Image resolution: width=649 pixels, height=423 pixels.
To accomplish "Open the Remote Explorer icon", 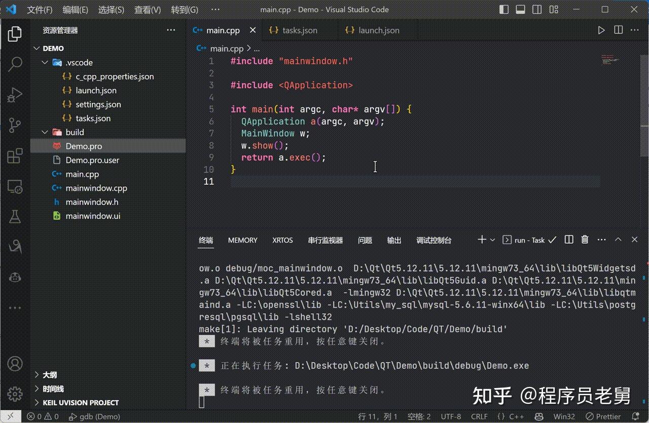I will [15, 186].
